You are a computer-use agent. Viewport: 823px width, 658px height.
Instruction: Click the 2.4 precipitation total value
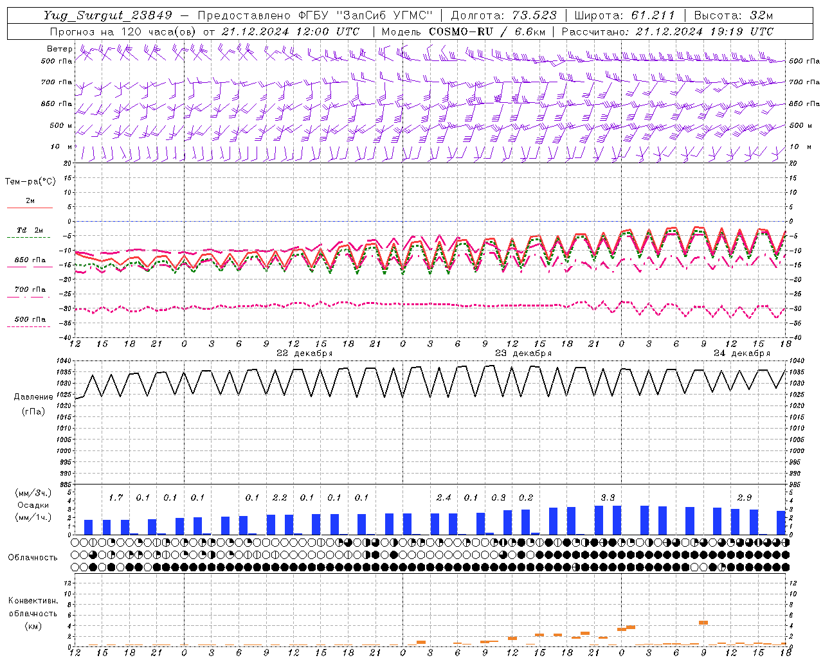[x=444, y=497]
